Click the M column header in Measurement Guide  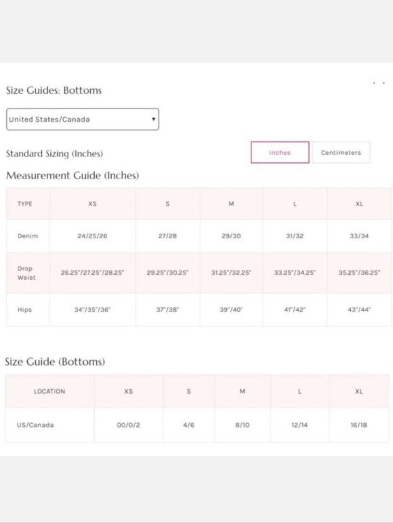click(231, 204)
